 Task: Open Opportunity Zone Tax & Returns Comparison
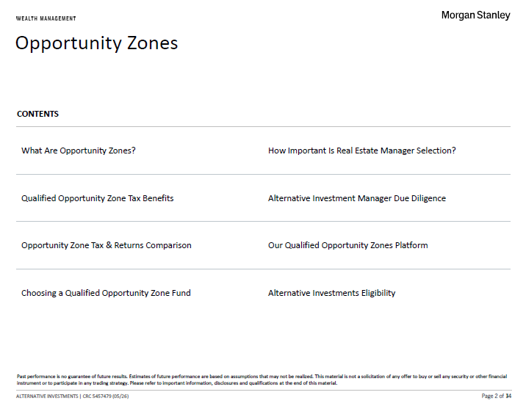[107, 245]
